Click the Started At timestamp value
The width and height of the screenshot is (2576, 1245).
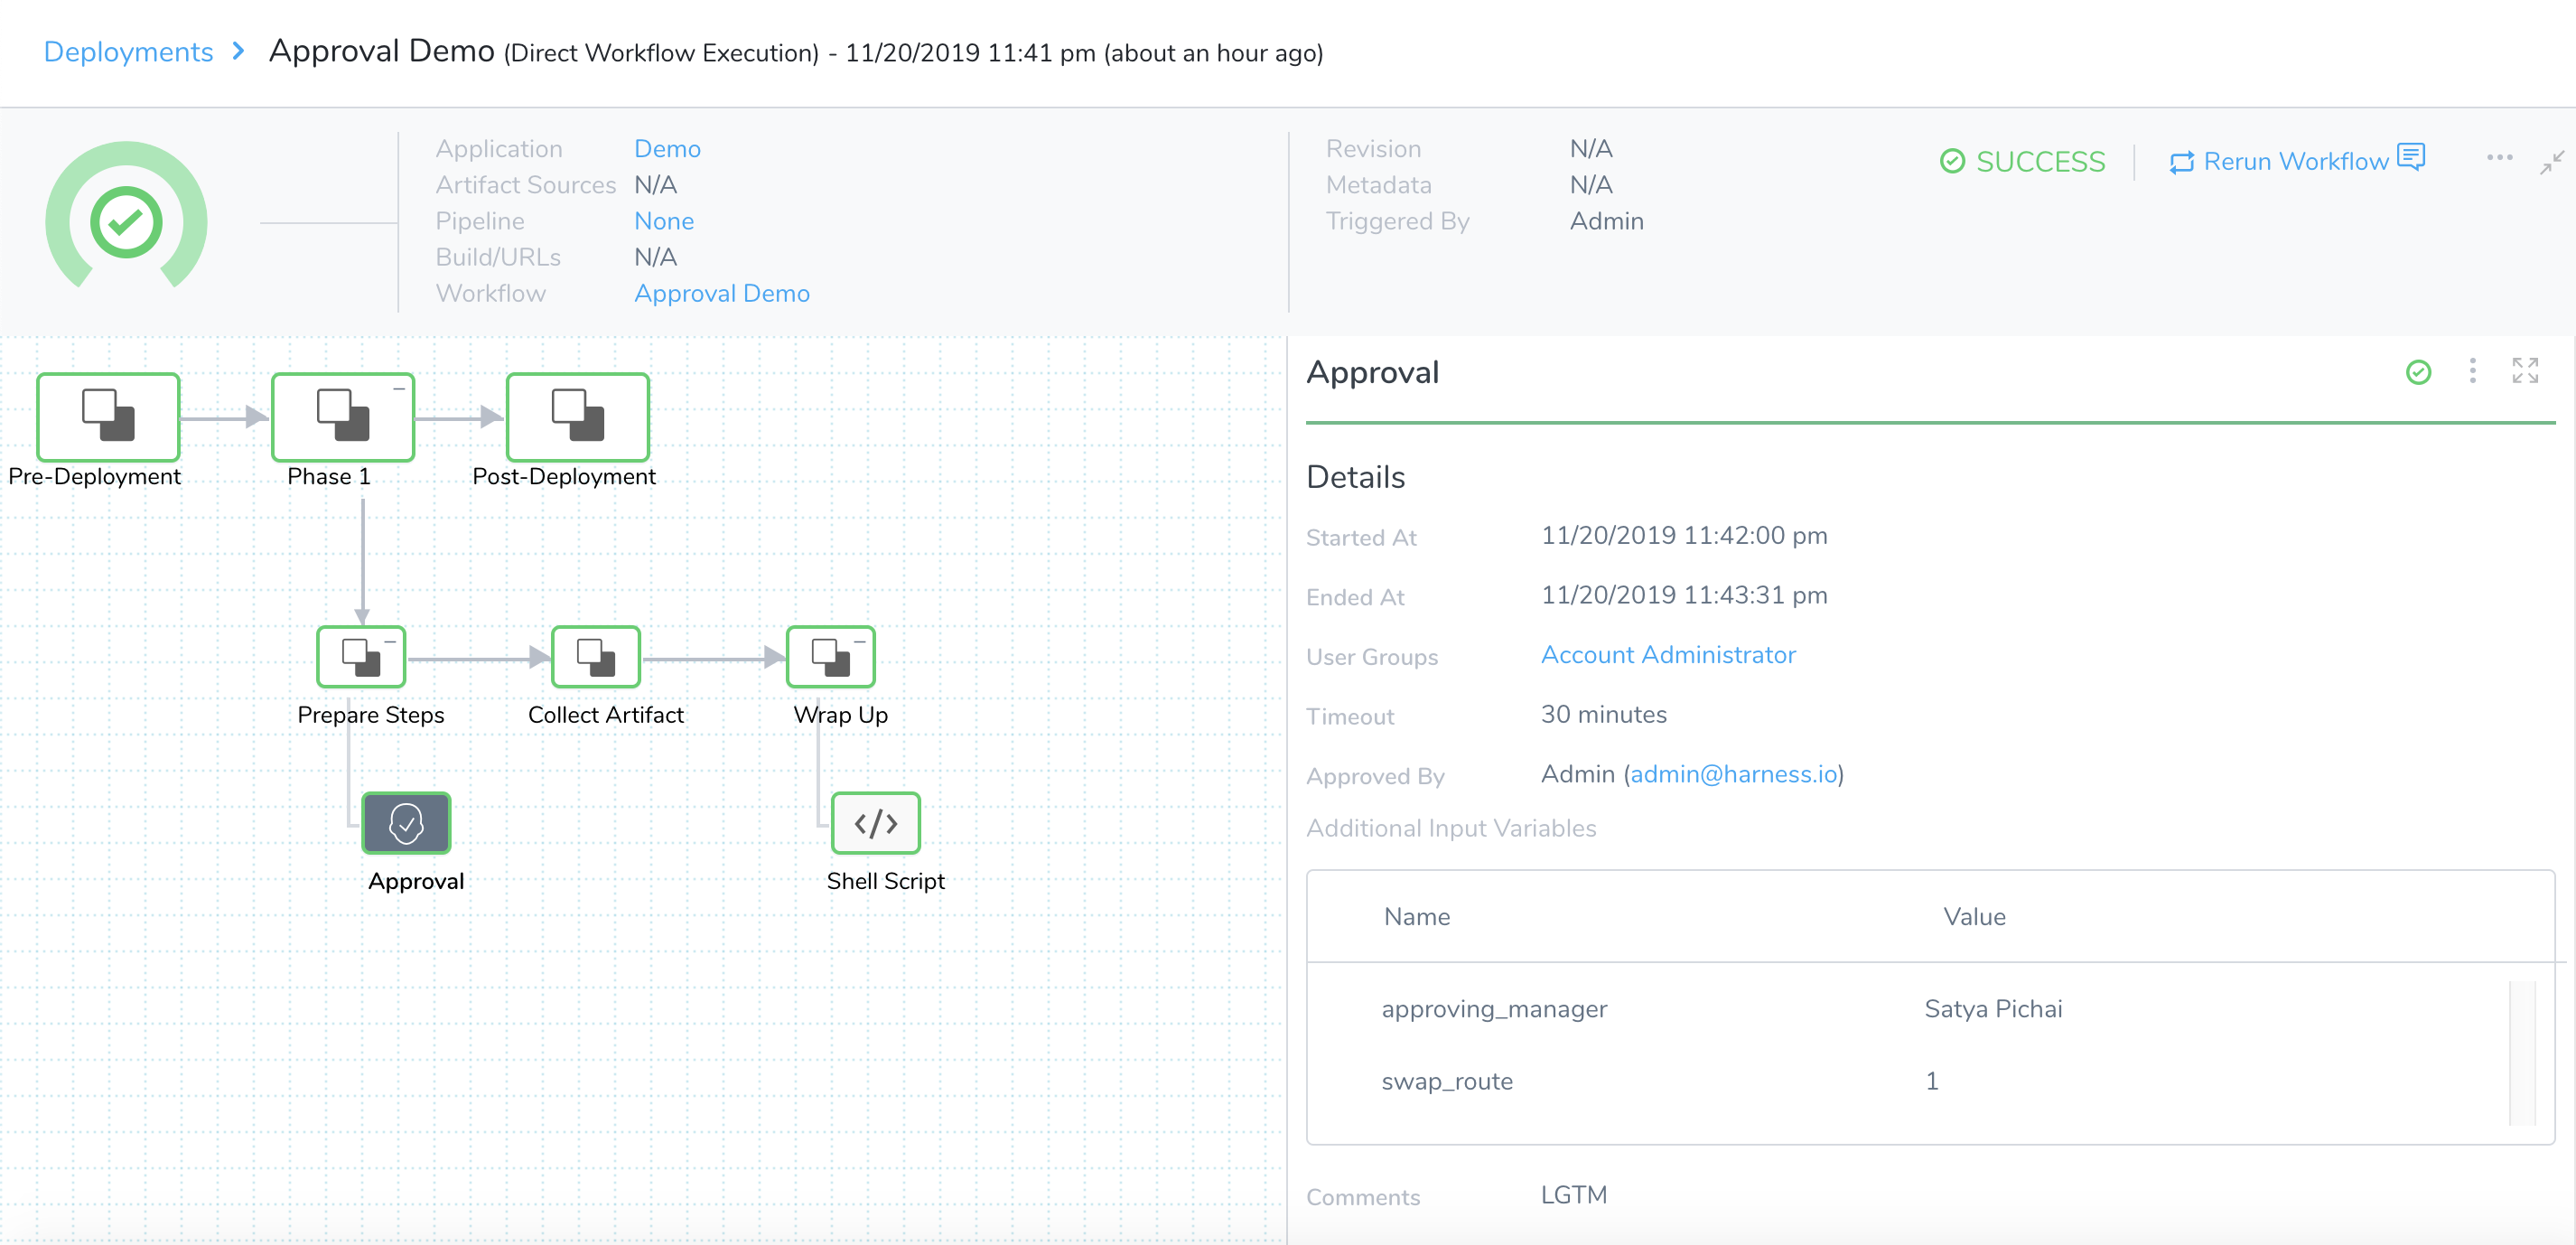1683,535
